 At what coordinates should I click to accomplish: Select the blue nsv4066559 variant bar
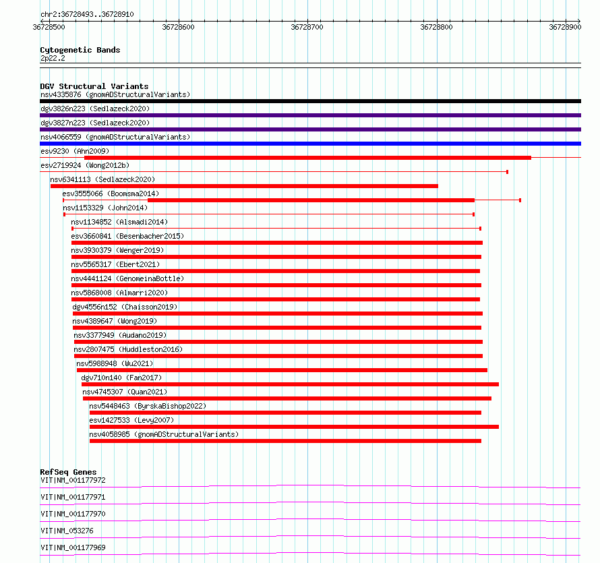310,144
